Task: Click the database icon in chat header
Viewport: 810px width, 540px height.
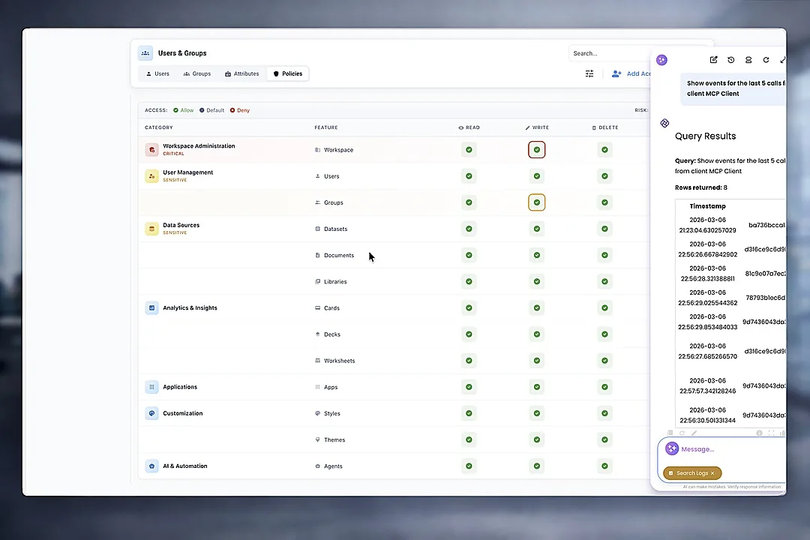Action: point(748,60)
